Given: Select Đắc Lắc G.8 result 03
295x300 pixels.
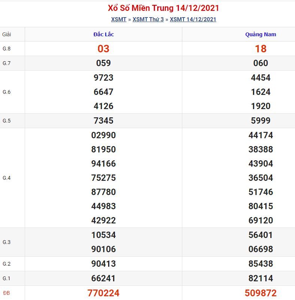Looking at the screenshot, I should 103,49.
